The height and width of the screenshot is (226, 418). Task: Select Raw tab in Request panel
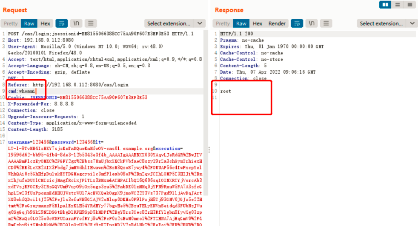29,23
